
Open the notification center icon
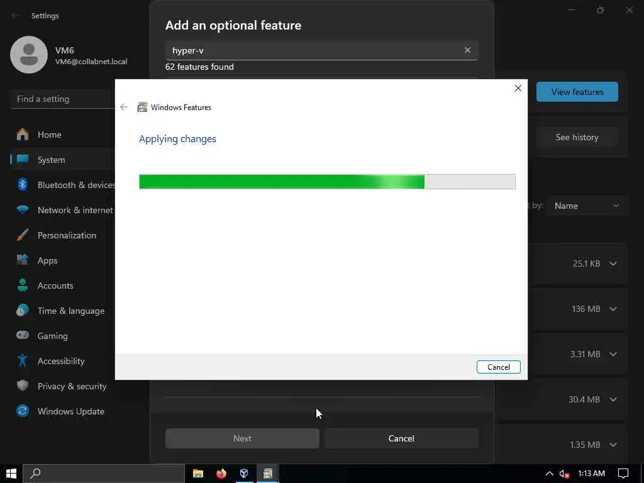[623, 474]
